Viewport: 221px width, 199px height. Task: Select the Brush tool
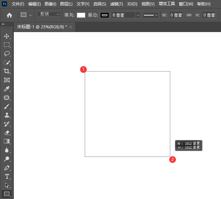coord(7,107)
